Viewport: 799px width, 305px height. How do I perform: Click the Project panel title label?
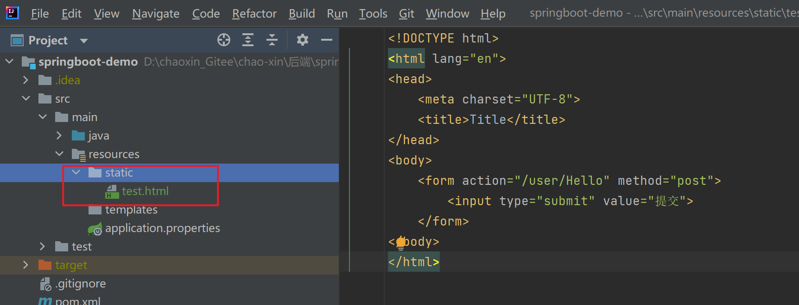(48, 41)
